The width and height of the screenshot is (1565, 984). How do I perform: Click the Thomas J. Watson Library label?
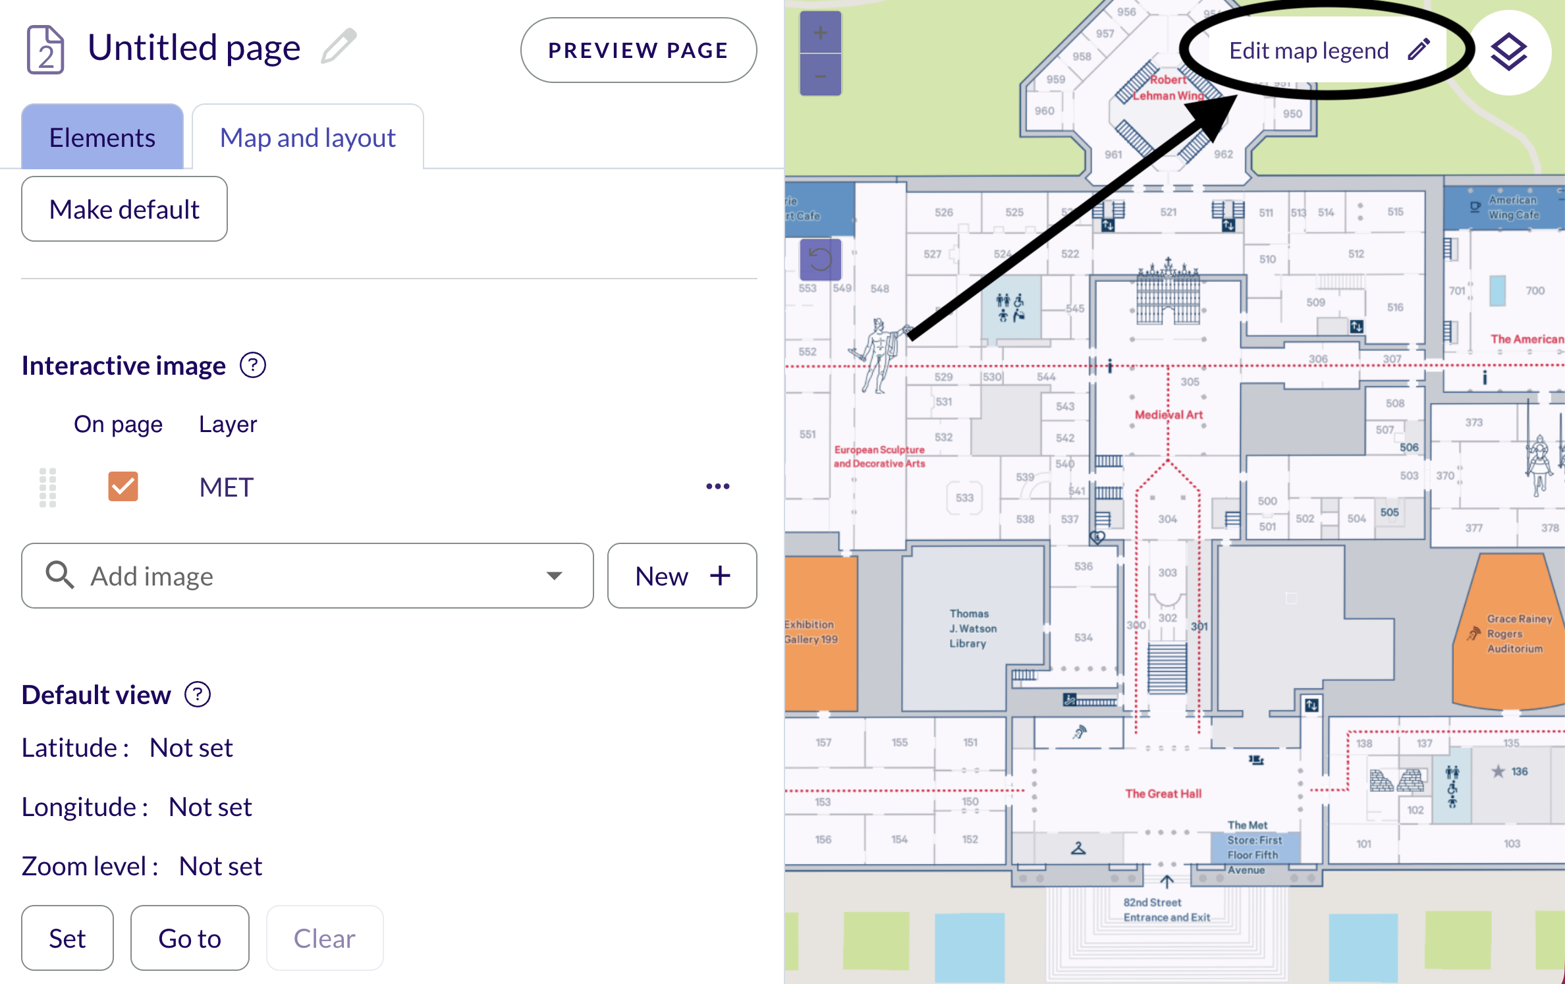(973, 628)
